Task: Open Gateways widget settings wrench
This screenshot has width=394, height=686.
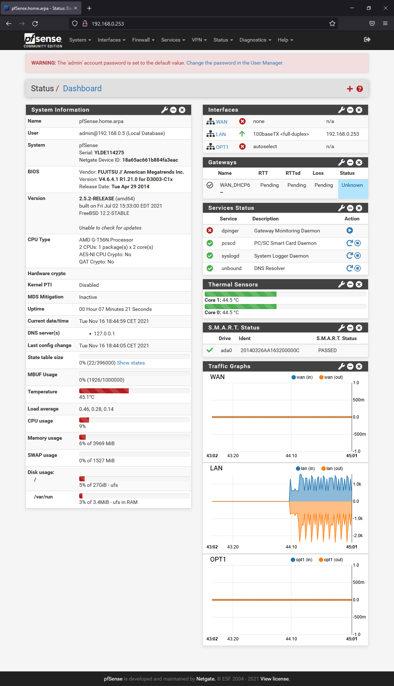Action: tap(341, 162)
